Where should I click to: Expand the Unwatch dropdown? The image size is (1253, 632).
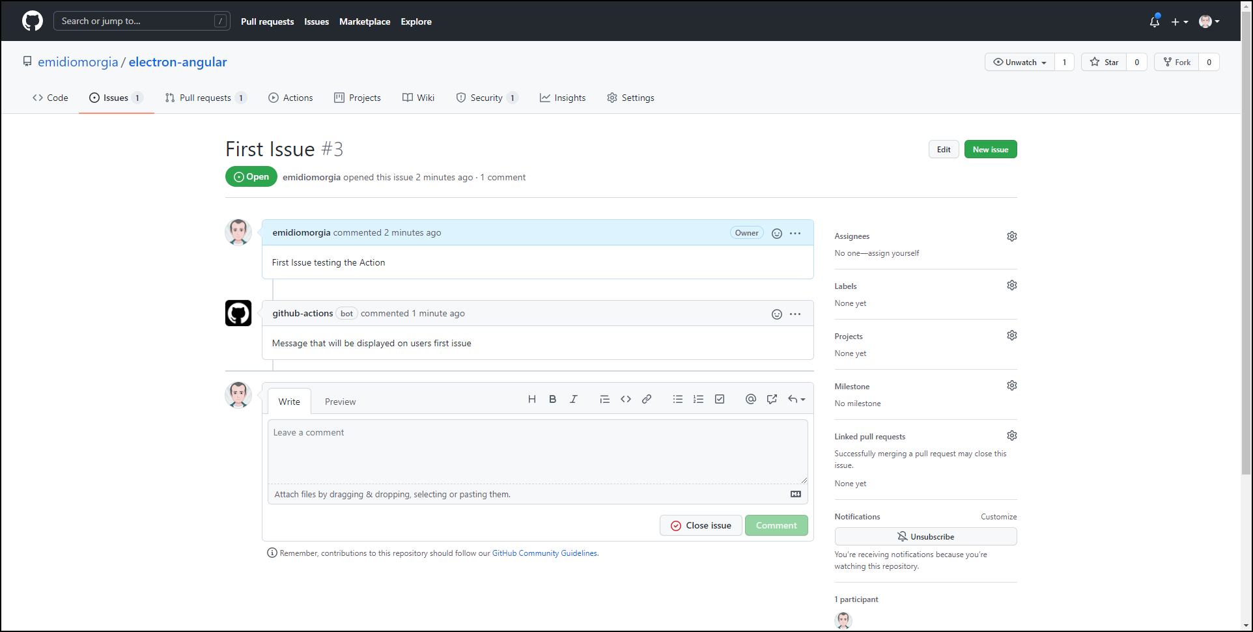pos(1019,62)
